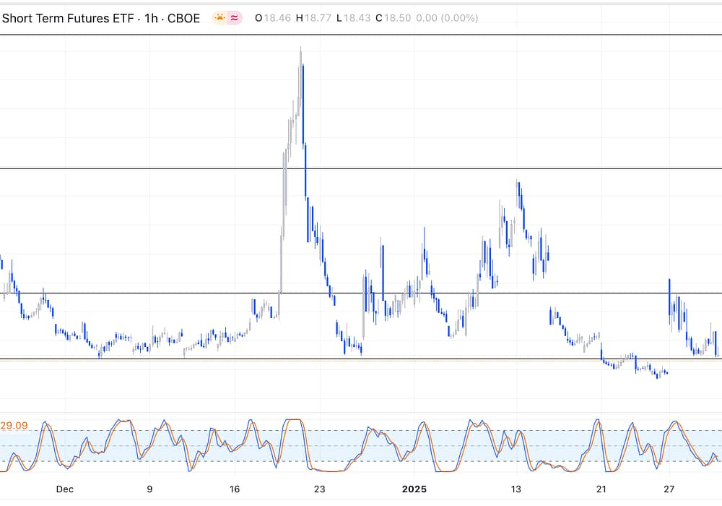Click the CBOE exchange label
This screenshot has height=506, width=722.
click(x=184, y=18)
